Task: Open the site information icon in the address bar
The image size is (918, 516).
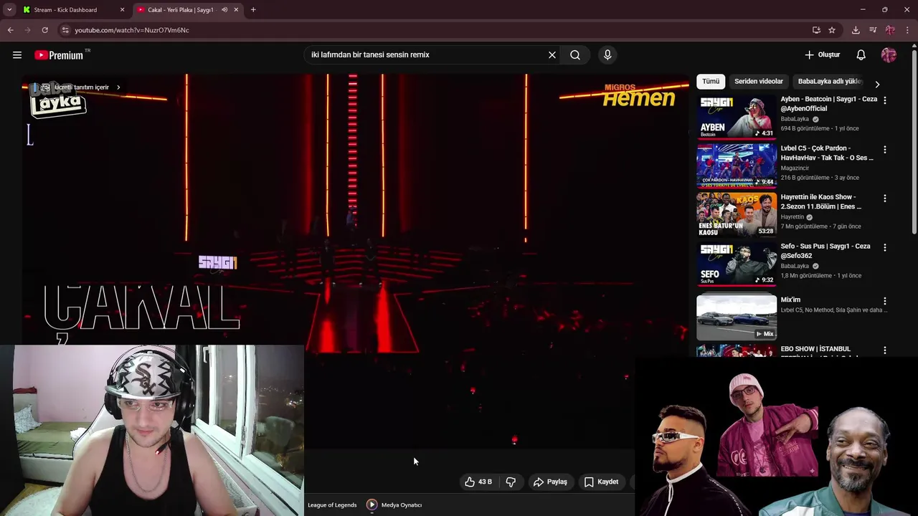Action: (x=65, y=30)
